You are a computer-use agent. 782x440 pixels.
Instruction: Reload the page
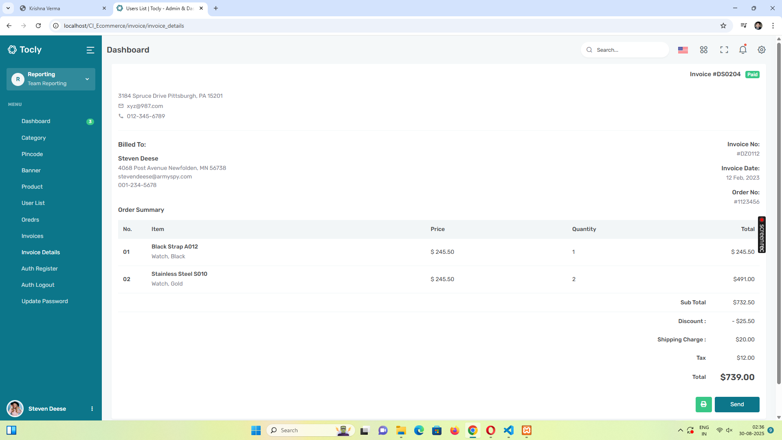click(x=38, y=26)
